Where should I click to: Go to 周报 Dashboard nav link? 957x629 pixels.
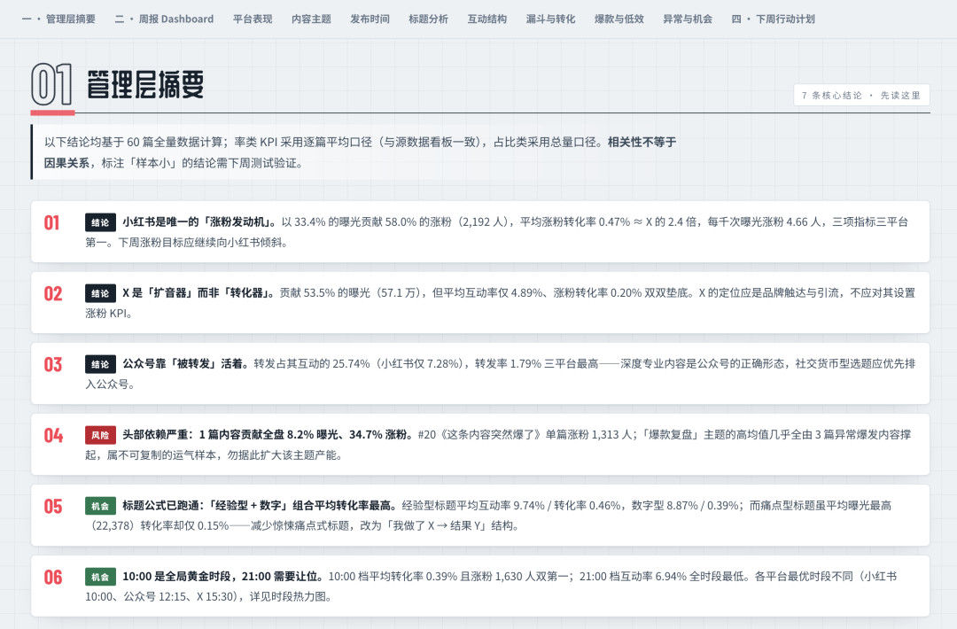(x=164, y=19)
